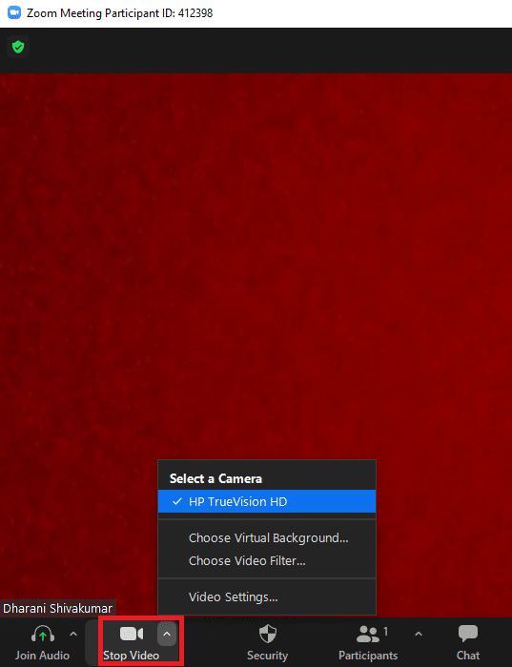Viewport: 512px width, 667px height.
Task: Click the green encryption shield icon
Action: coord(18,47)
